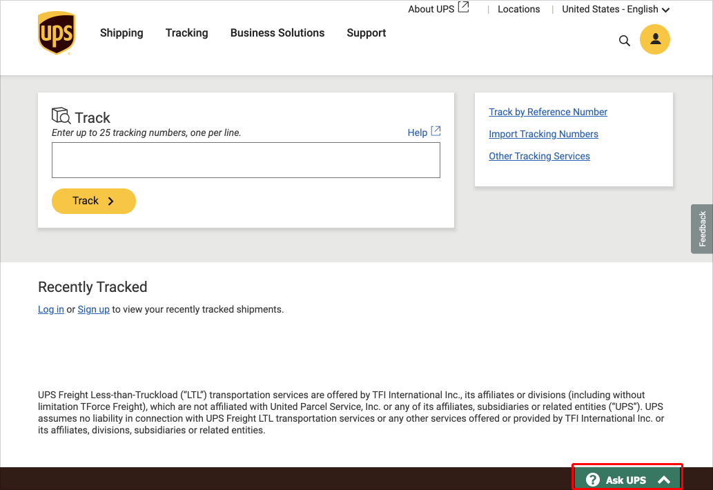
Task: Click into the tracking numbers input box
Action: tap(246, 160)
